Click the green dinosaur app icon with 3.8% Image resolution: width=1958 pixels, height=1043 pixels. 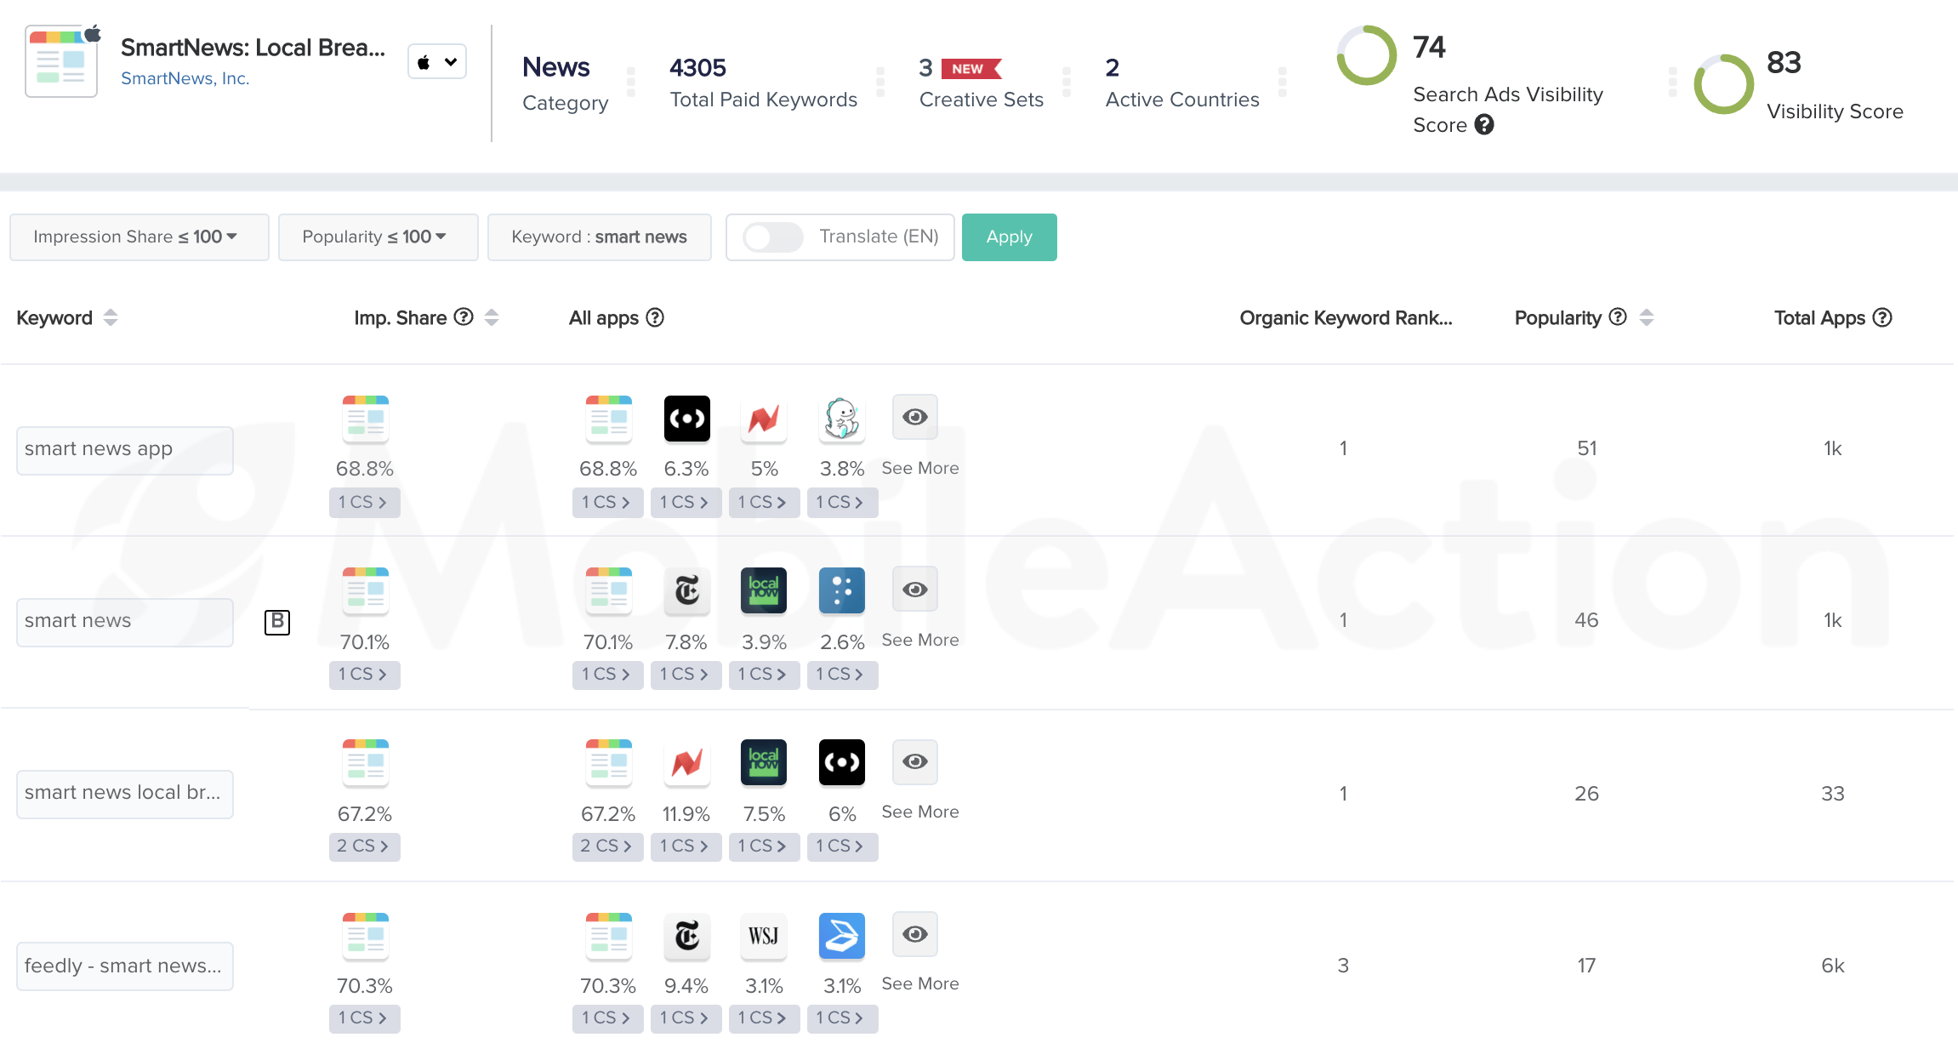pos(842,419)
